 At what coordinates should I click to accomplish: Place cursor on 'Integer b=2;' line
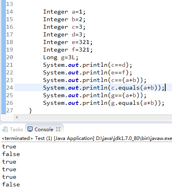(x=64, y=20)
